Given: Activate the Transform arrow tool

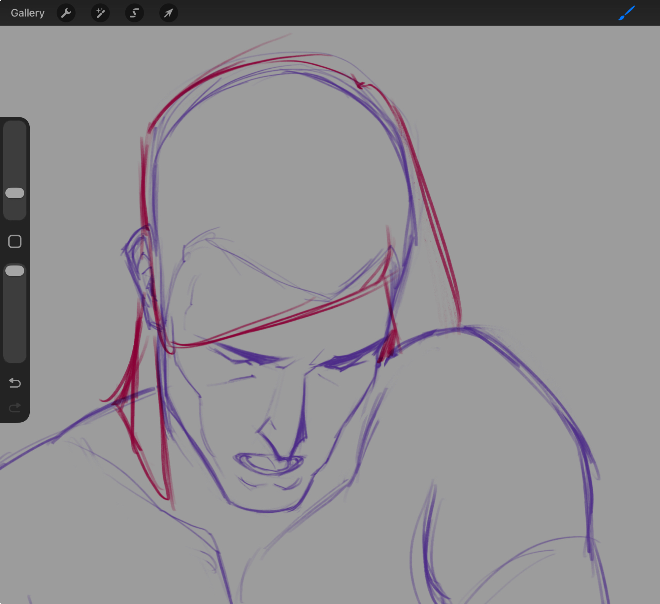Looking at the screenshot, I should [169, 13].
